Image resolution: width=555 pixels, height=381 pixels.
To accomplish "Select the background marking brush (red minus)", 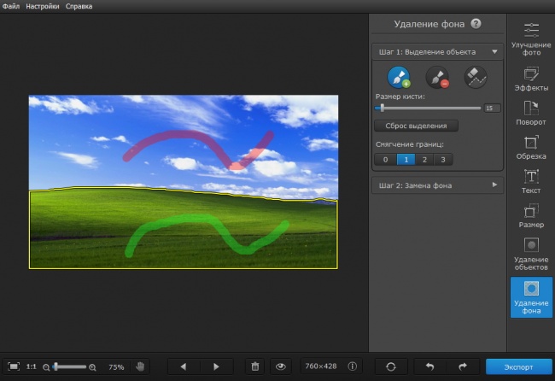I will pyautogui.click(x=437, y=77).
